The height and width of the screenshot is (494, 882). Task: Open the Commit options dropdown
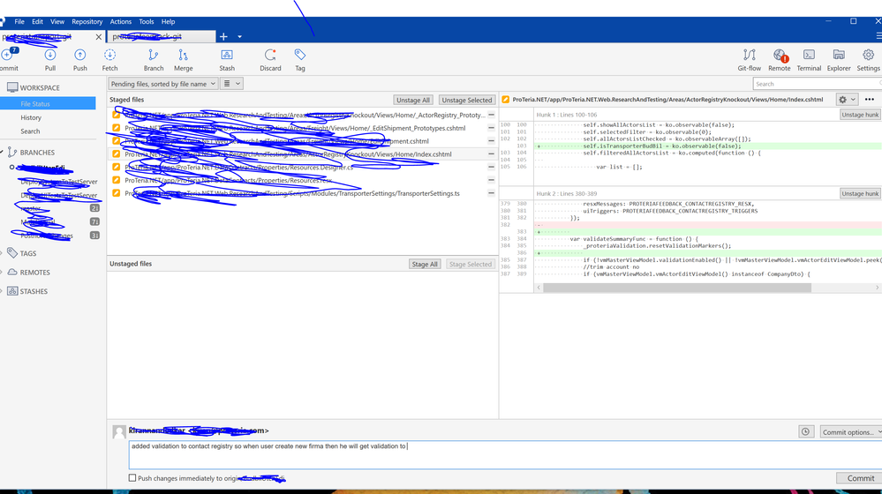point(850,432)
